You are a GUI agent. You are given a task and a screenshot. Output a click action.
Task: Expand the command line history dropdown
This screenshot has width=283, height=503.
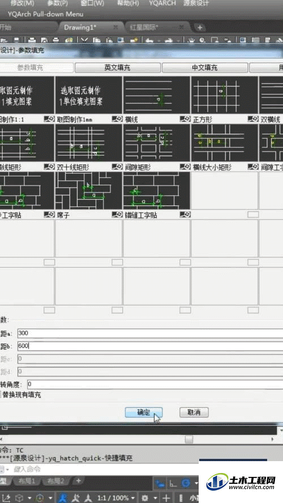8,470
